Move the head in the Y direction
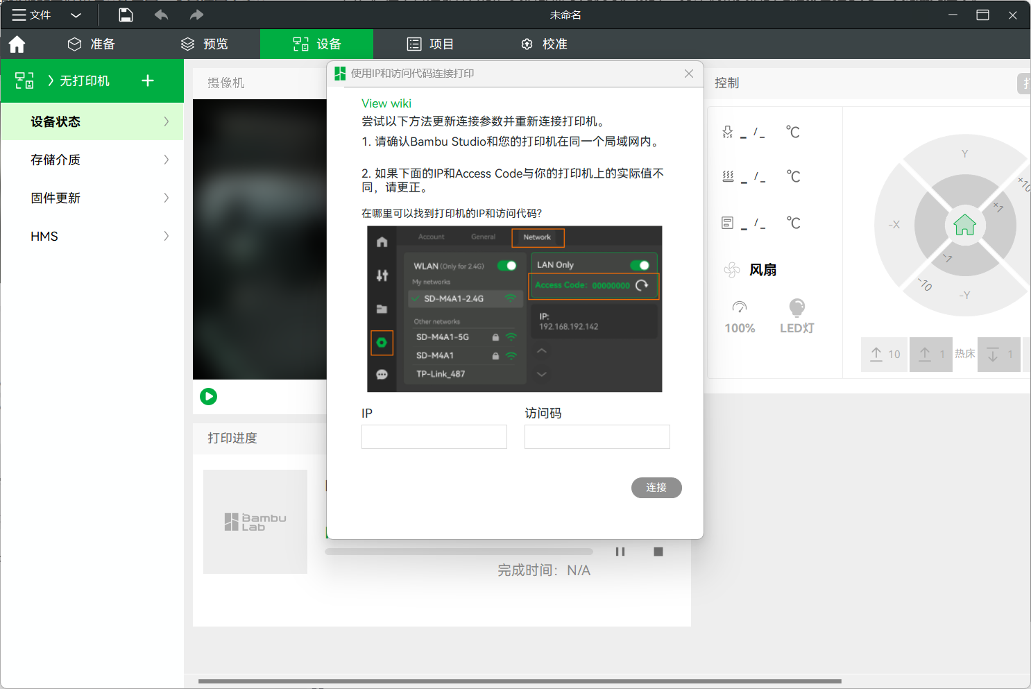Image resolution: width=1031 pixels, height=689 pixels. 964,154
